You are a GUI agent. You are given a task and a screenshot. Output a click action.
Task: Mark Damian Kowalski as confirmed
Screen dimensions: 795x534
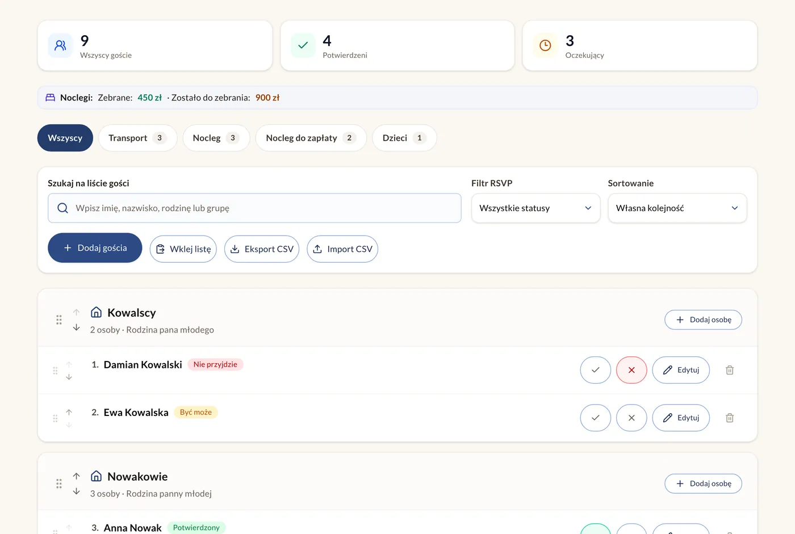coord(596,370)
